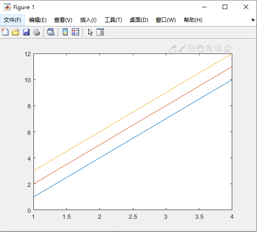
Task: Restore view with the home icon
Action: [x=228, y=48]
